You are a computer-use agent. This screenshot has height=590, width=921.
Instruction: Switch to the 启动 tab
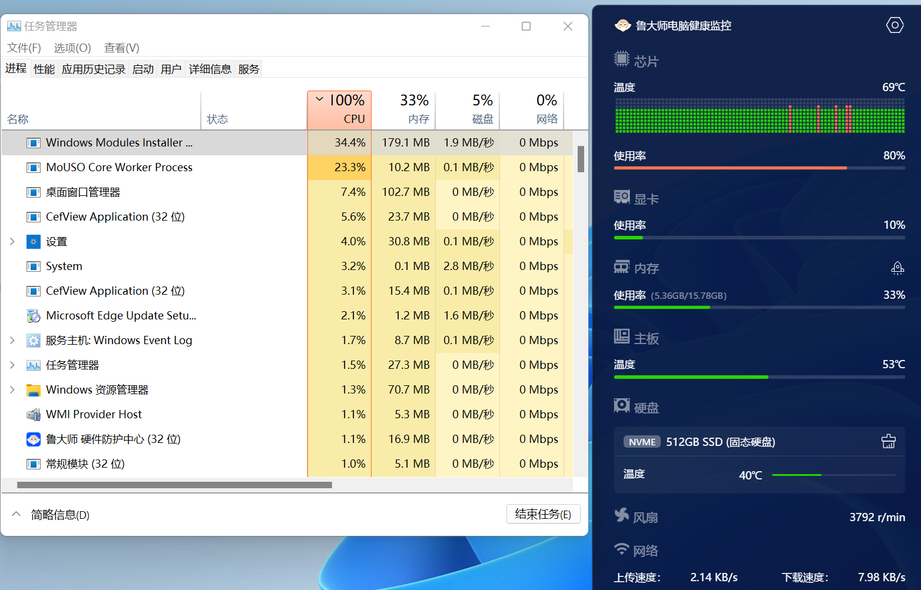(143, 69)
